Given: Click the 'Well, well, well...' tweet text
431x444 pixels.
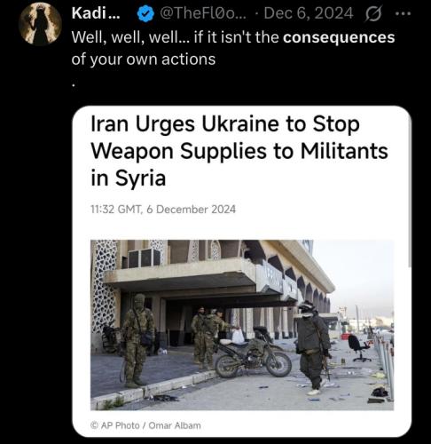Looking at the screenshot, I should [x=130, y=37].
